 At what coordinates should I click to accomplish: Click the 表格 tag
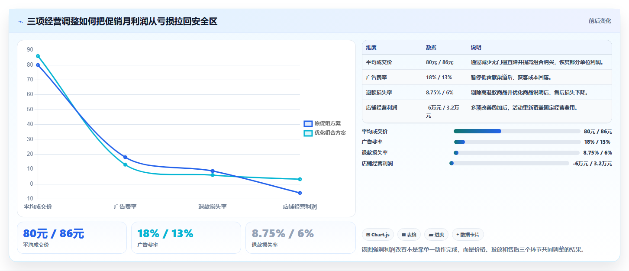tap(409, 235)
